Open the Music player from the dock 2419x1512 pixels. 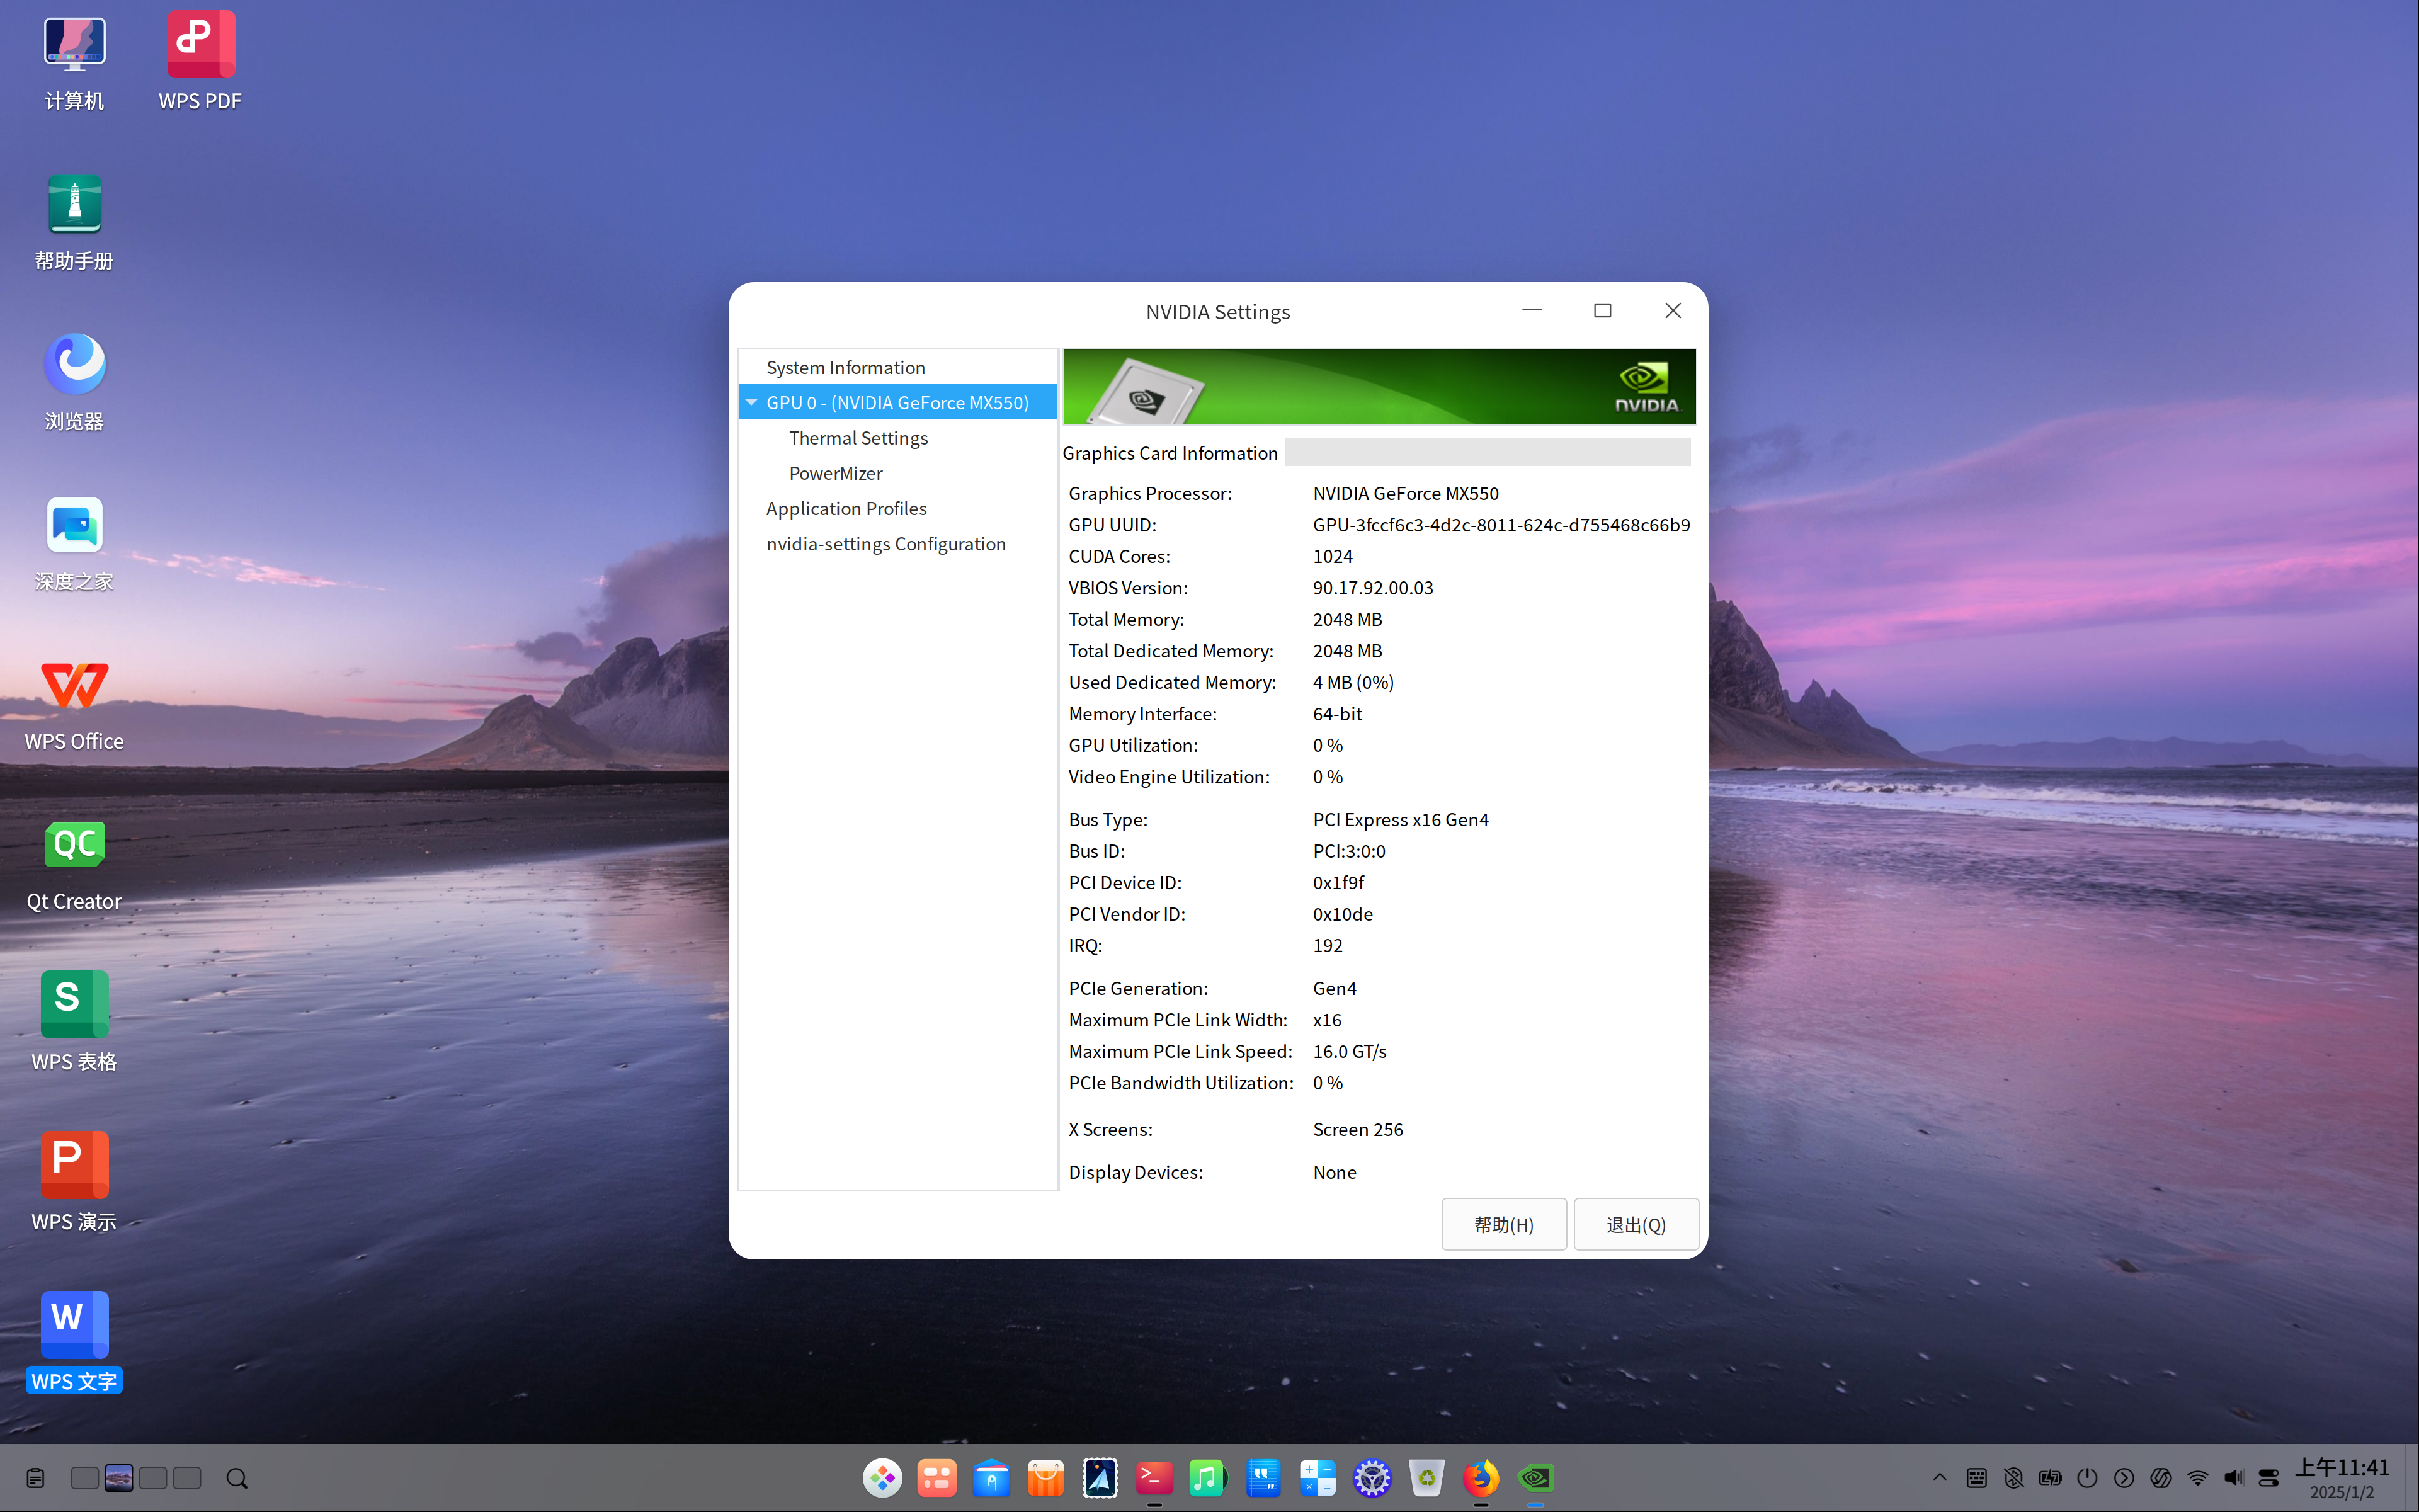click(x=1208, y=1477)
